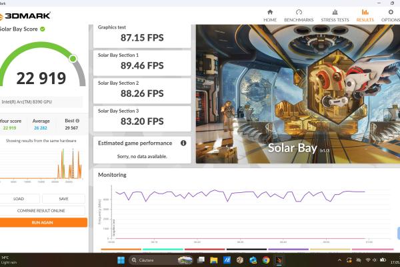400x267 pixels.
Task: Click the battery tray icon
Action: 383,260
